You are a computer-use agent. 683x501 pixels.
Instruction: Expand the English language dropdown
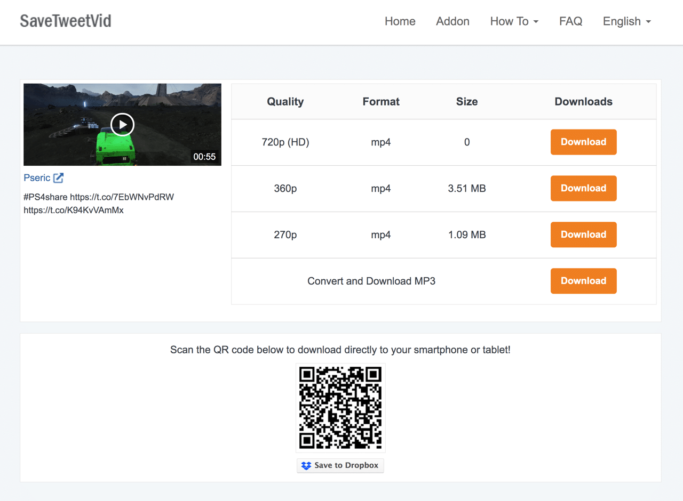(x=627, y=21)
